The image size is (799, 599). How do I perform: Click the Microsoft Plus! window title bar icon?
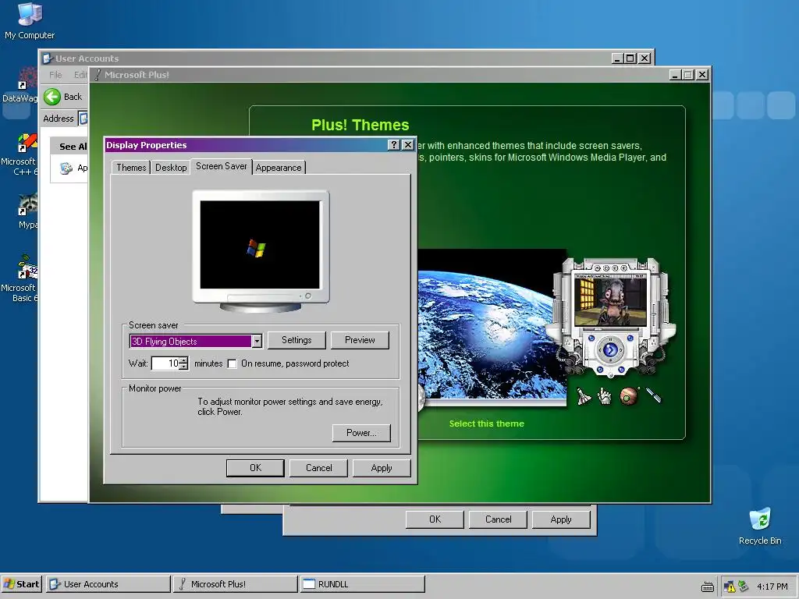98,75
